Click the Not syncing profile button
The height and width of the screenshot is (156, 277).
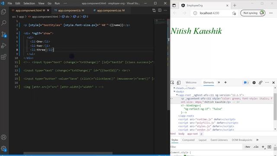pos(253,13)
